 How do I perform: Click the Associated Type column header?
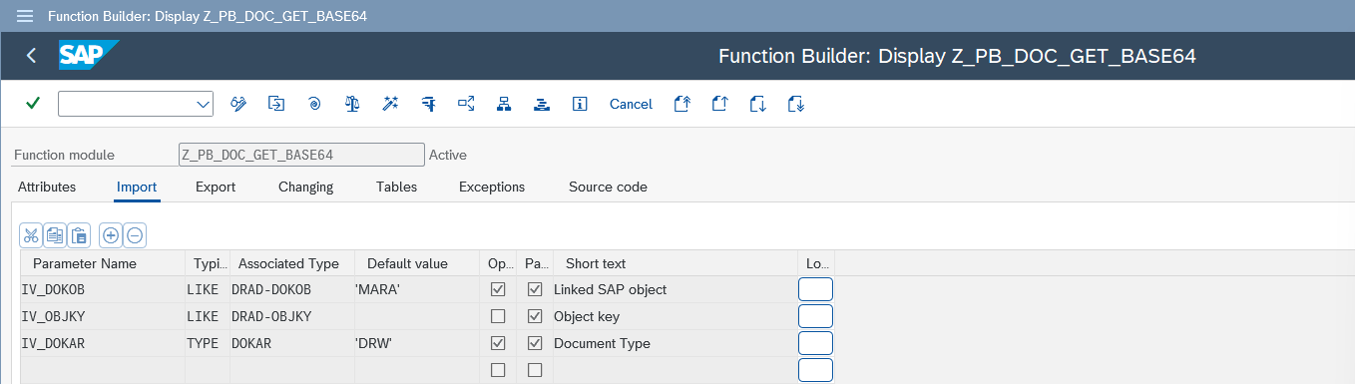coord(292,263)
